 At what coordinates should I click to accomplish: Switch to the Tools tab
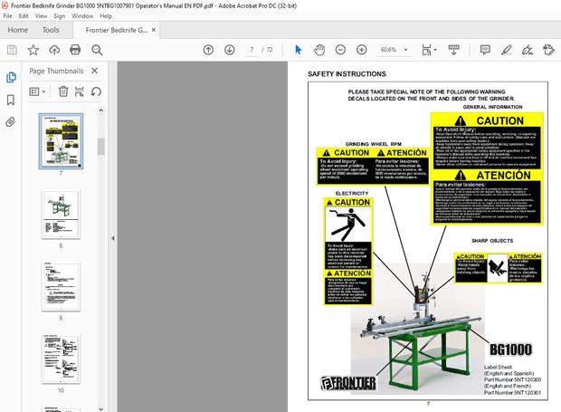[x=51, y=30]
